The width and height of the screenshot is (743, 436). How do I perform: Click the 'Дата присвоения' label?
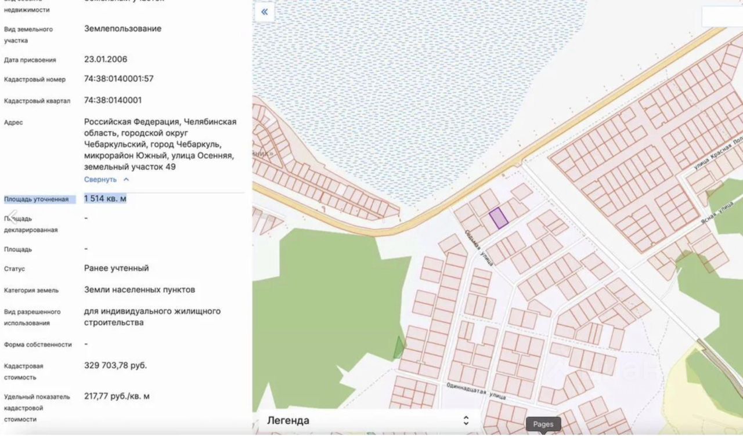pos(30,60)
